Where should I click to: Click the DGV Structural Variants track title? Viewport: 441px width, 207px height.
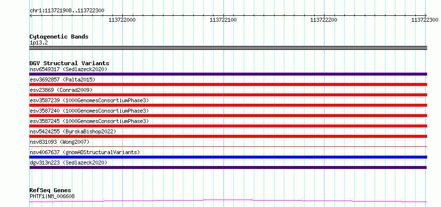(69, 63)
